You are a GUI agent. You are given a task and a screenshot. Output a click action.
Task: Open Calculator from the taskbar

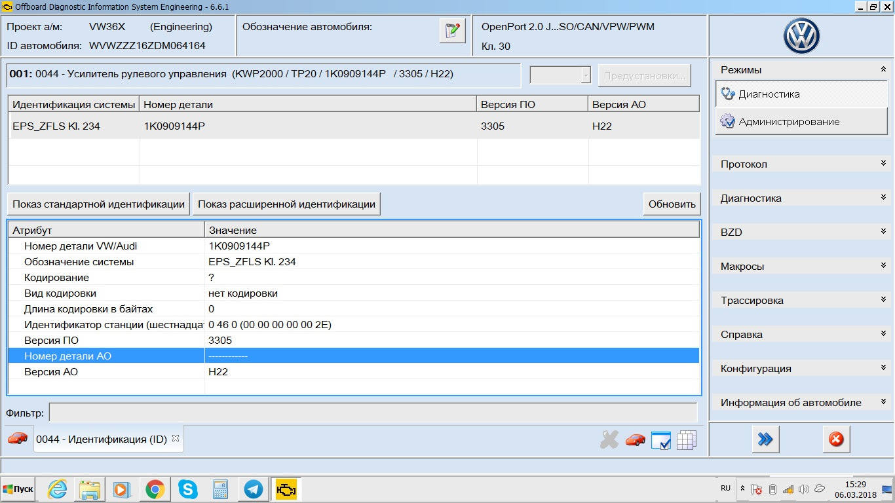coord(220,489)
